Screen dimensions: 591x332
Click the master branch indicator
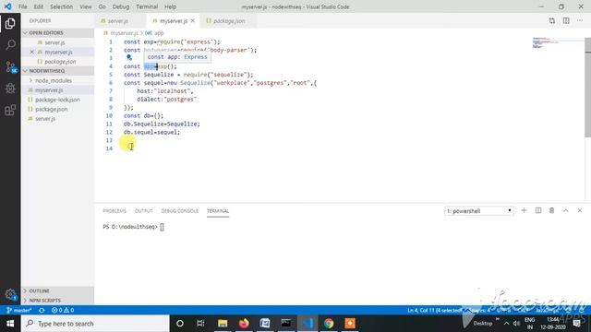18,311
